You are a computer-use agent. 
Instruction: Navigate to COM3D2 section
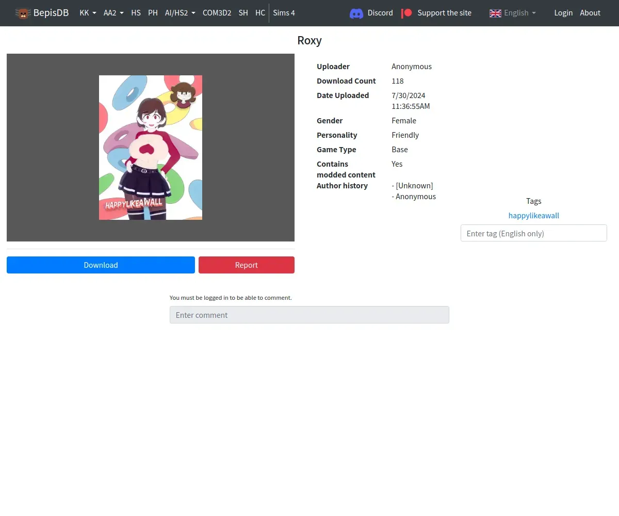[217, 13]
